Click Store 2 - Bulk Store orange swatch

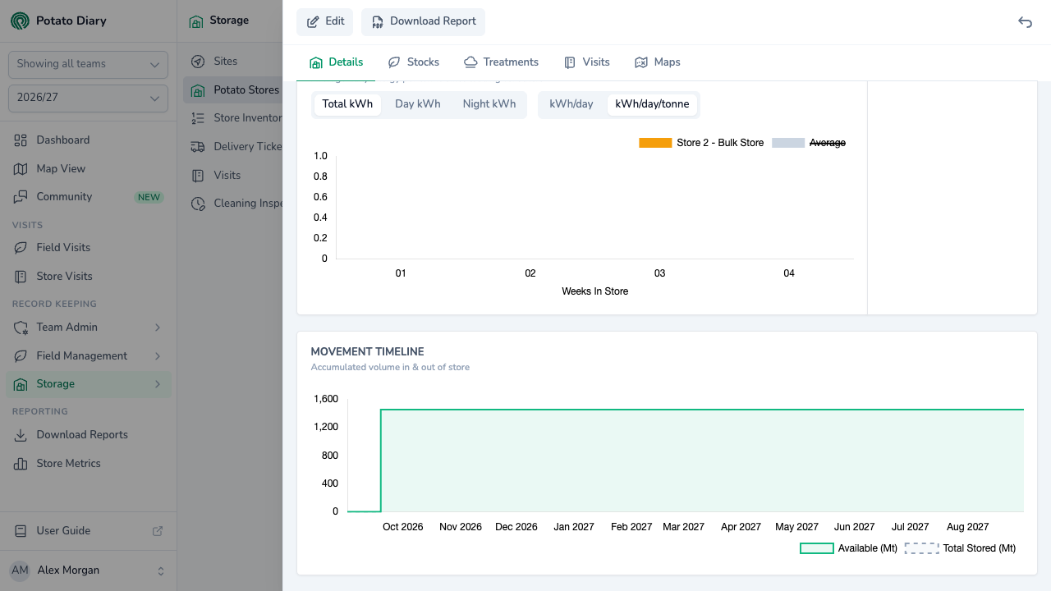point(655,143)
